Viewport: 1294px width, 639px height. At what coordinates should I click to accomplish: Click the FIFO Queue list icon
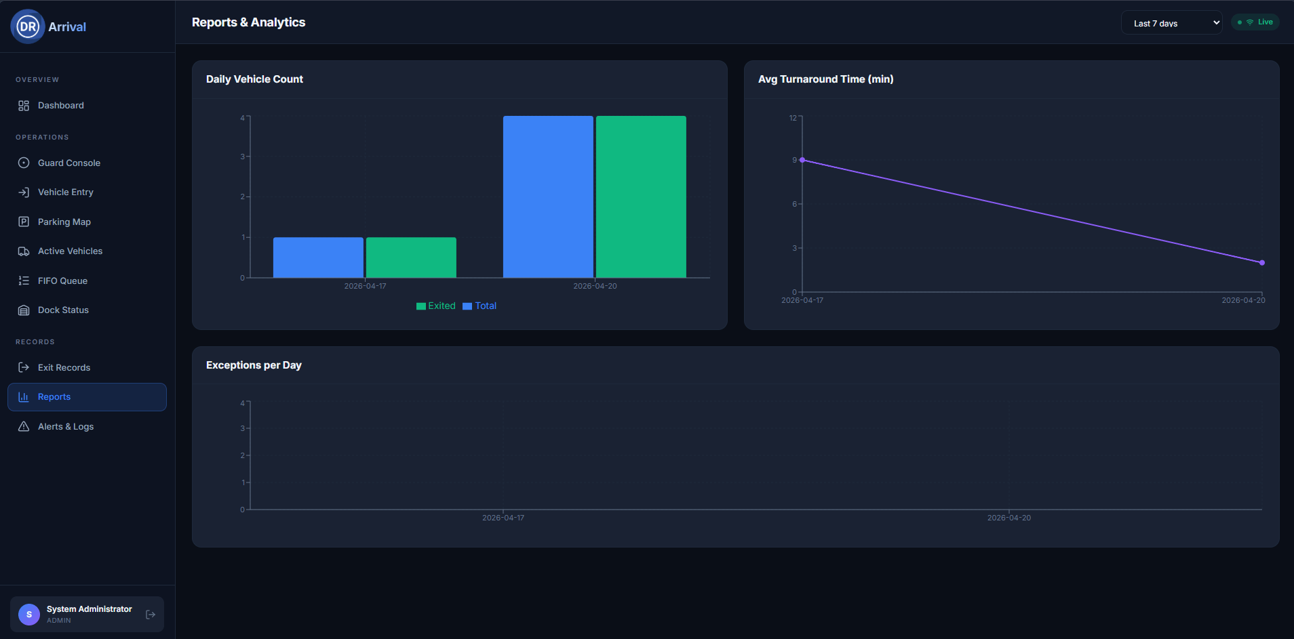coord(24,281)
